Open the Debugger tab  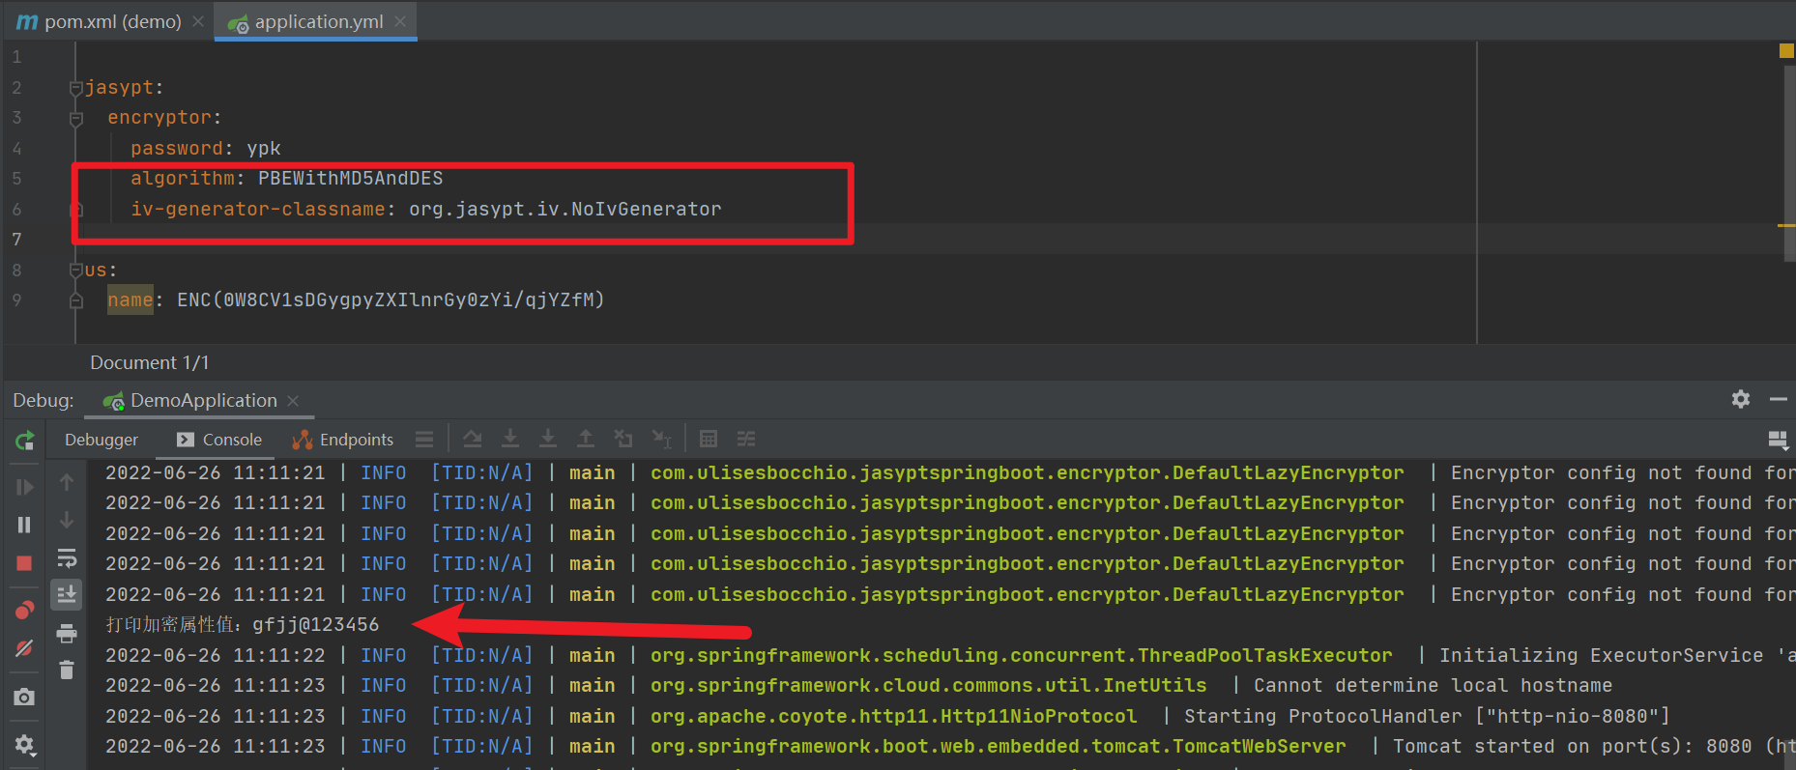coord(101,440)
